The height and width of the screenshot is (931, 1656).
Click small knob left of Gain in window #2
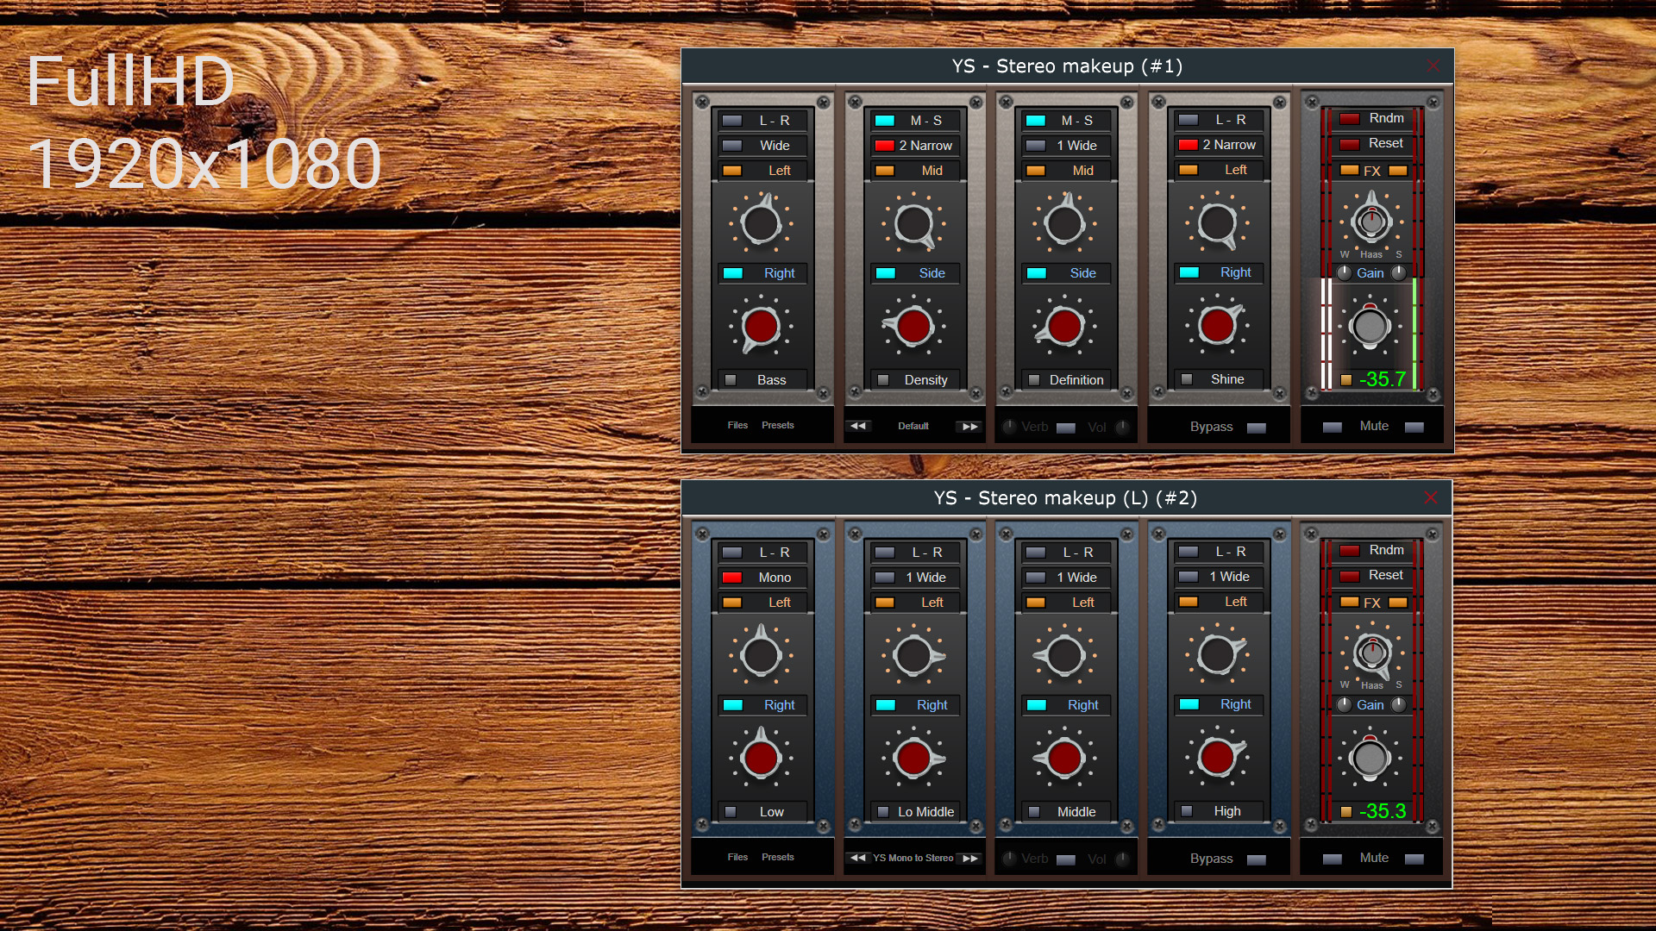[1344, 704]
